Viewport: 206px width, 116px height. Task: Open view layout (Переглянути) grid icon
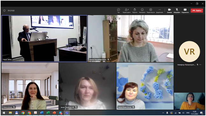click(151, 10)
